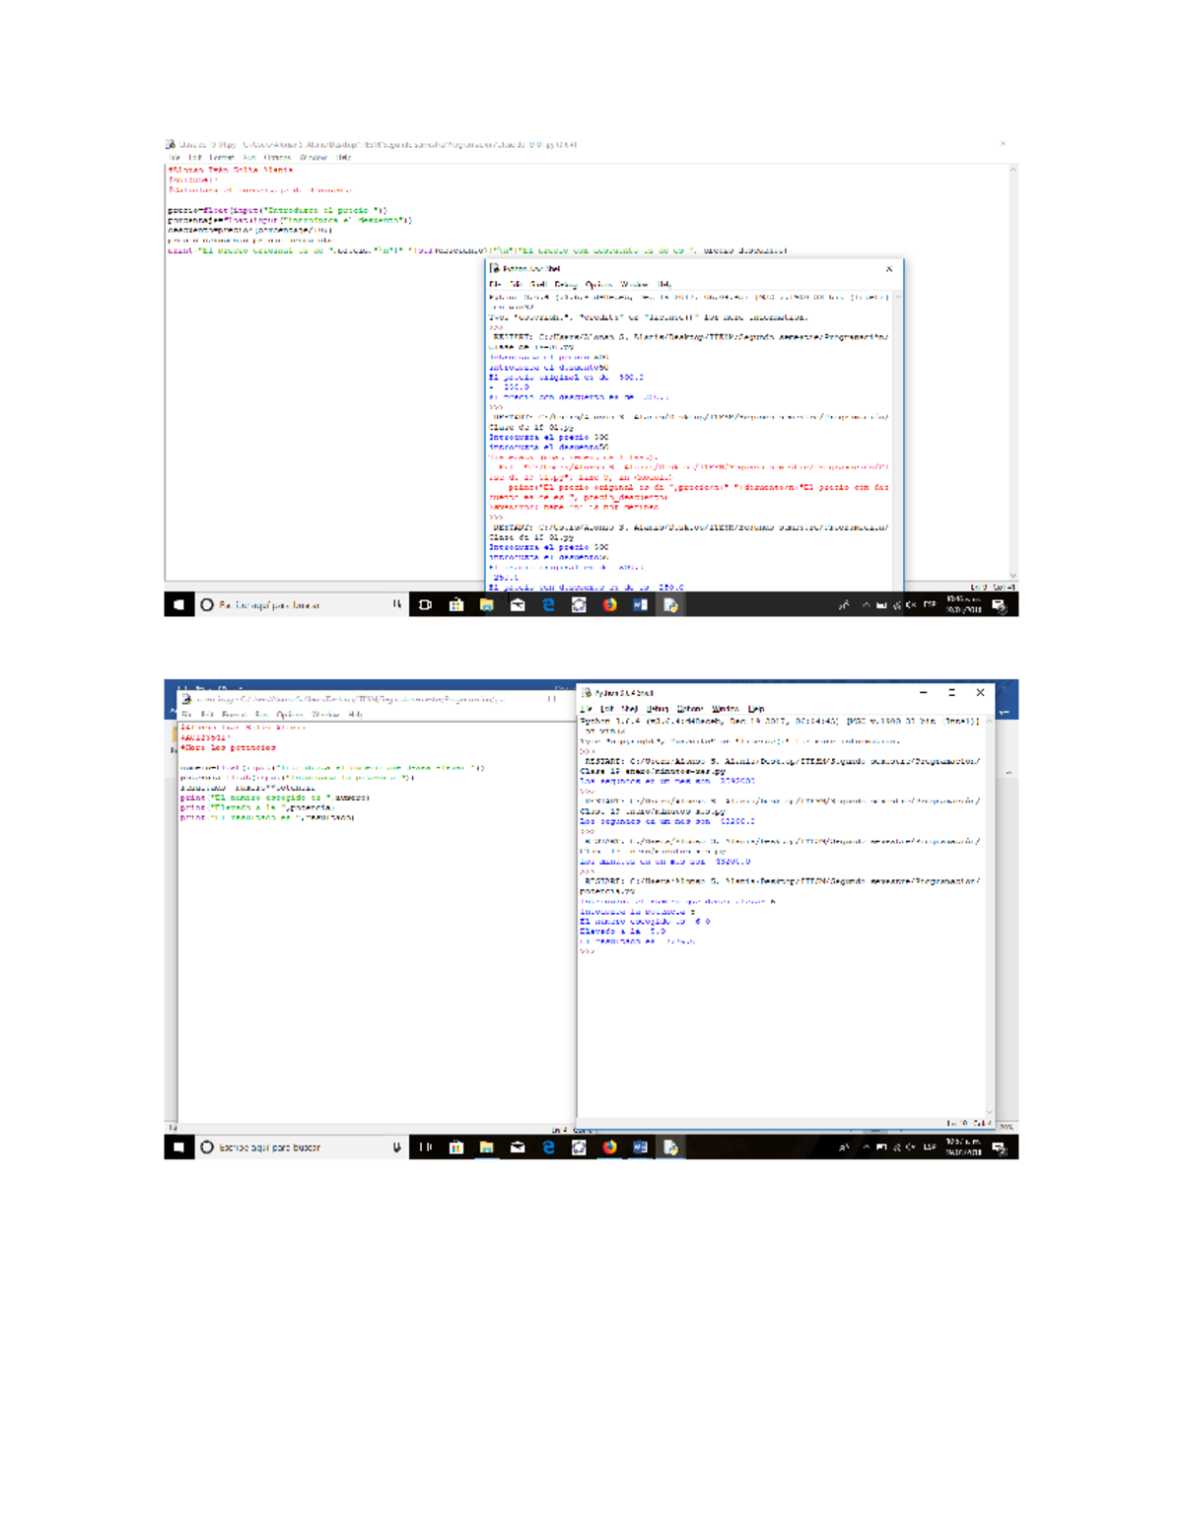
Task: Click the ESP language indicator in the tray
Action: 929,604
